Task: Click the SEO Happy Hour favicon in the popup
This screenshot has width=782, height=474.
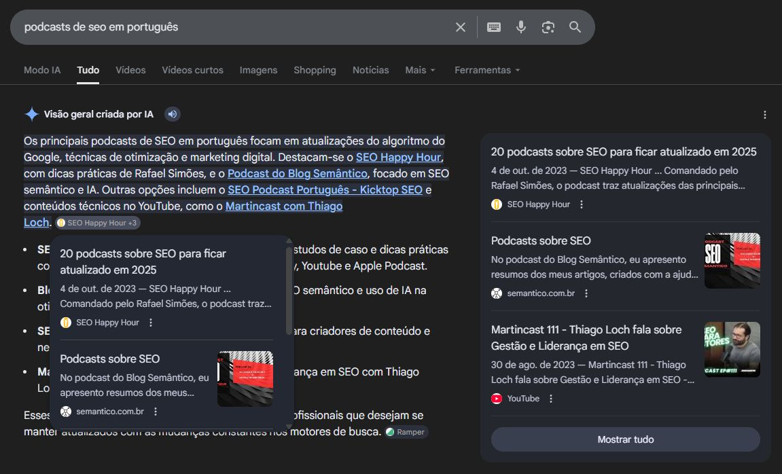Action: (66, 323)
